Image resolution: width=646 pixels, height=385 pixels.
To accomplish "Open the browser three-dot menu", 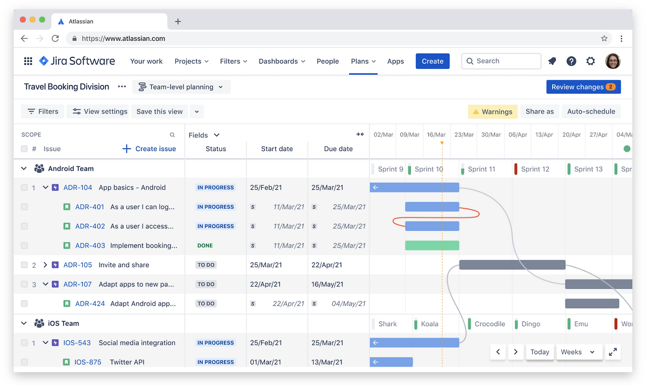I will pos(621,38).
